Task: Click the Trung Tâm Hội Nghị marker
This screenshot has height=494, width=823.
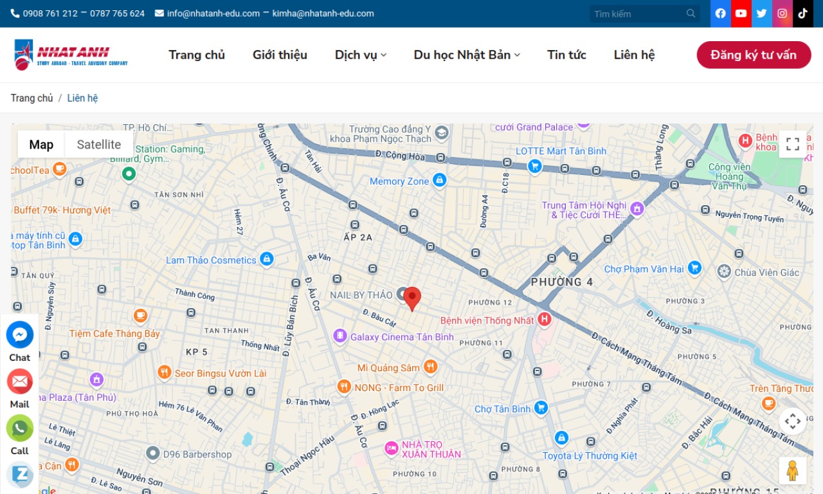Action: [637, 208]
